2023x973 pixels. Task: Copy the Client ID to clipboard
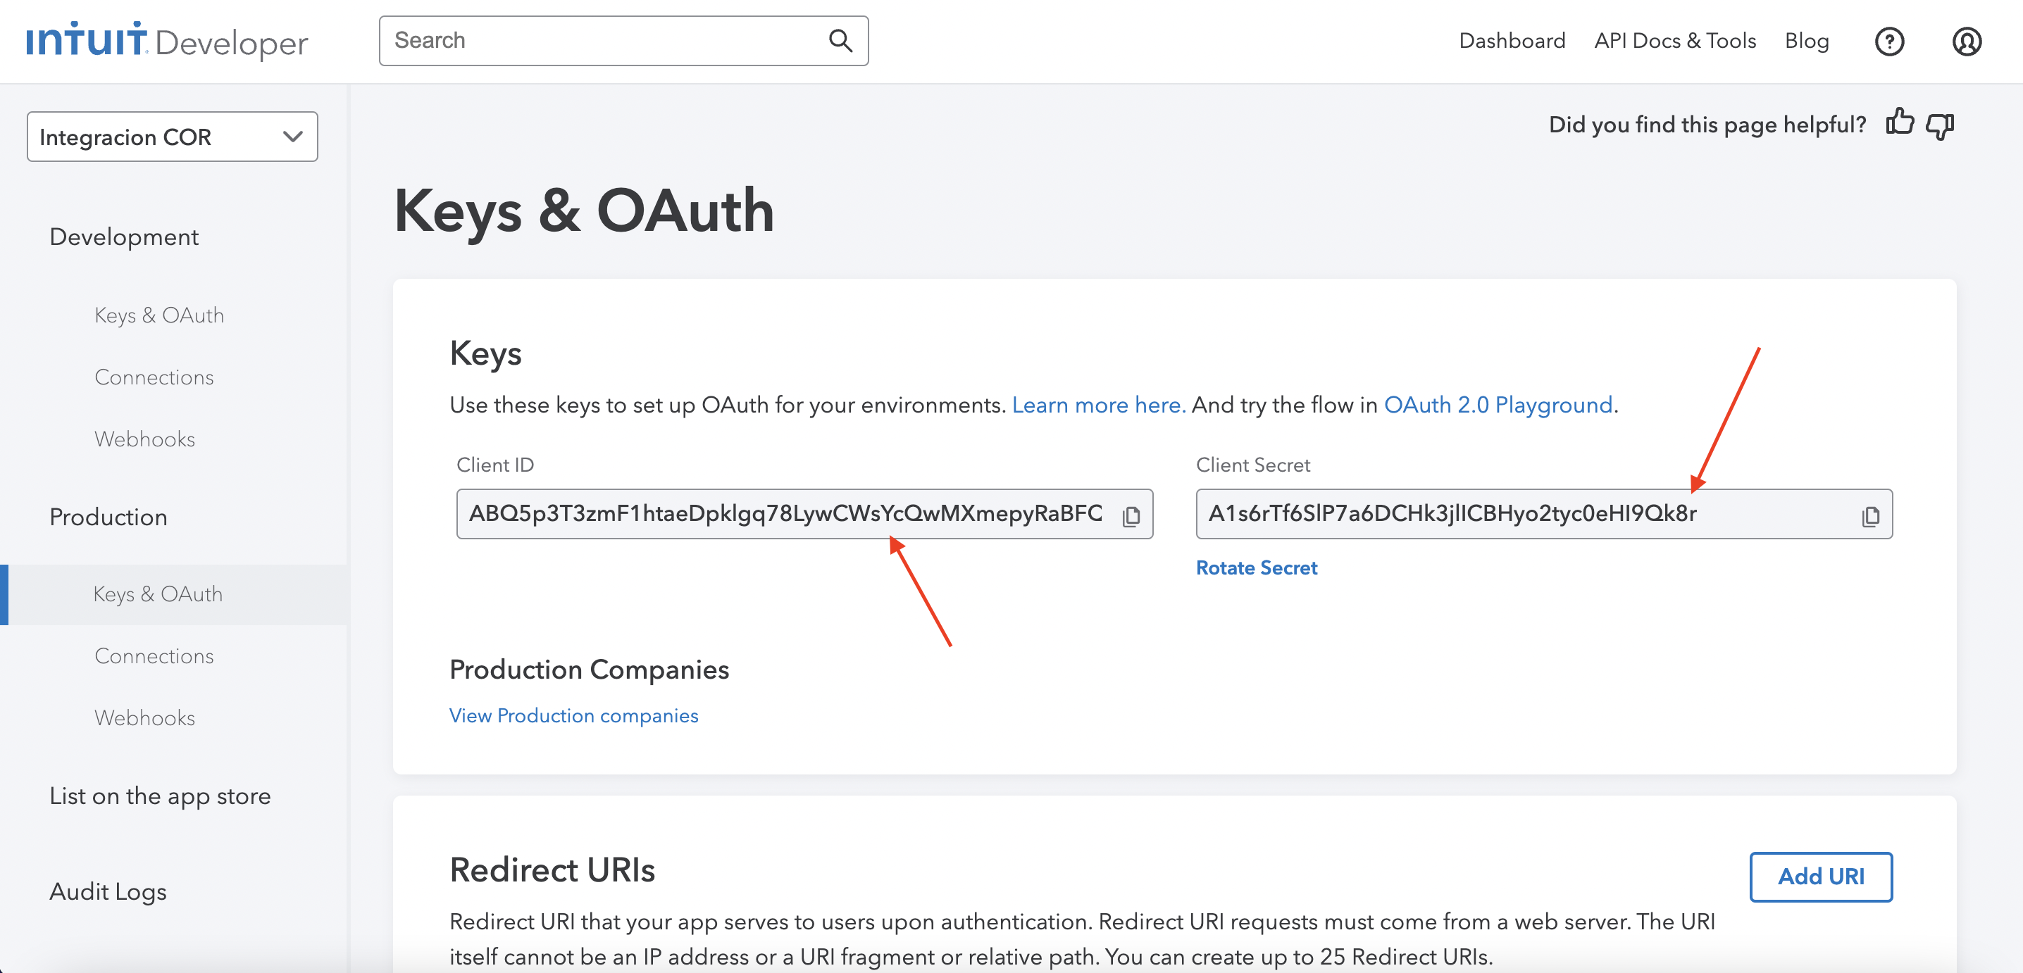click(1131, 515)
